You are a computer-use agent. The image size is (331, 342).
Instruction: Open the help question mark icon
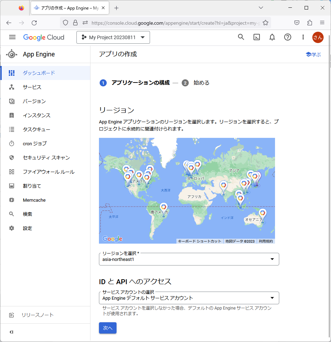point(288,37)
